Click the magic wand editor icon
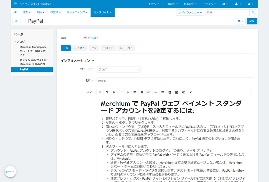This screenshot has width=269, height=182. point(191,92)
